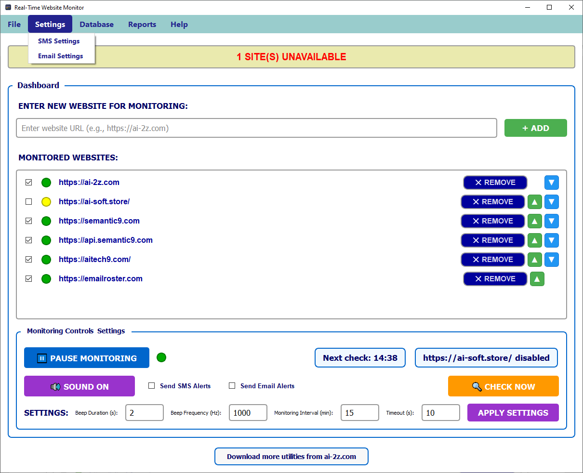Viewport: 583px width, 473px height.
Task: Move https://semantic9.com up with the green arrow
Action: point(535,221)
